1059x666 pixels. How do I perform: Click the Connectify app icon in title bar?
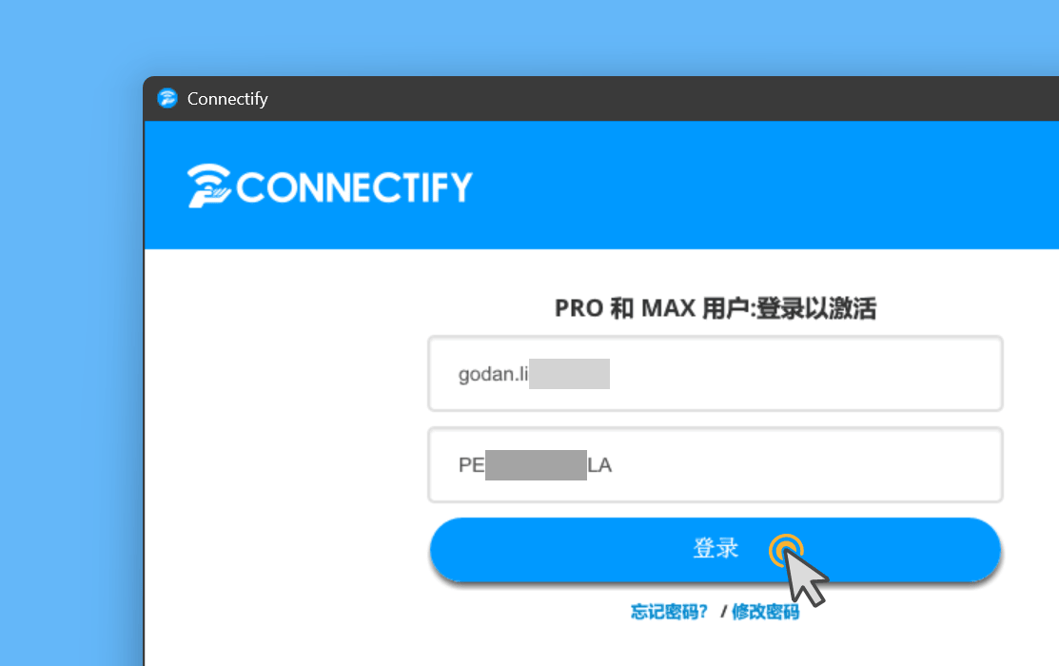167,99
